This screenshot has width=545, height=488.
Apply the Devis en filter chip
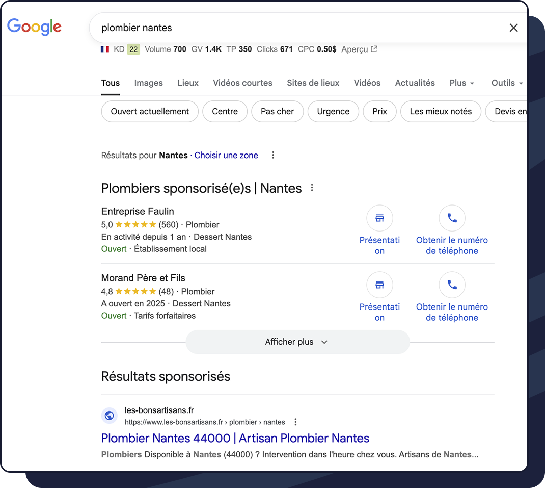pos(506,111)
